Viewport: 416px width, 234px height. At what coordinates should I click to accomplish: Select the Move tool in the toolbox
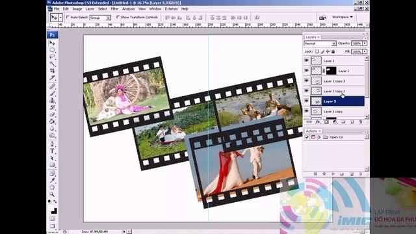click(x=52, y=43)
